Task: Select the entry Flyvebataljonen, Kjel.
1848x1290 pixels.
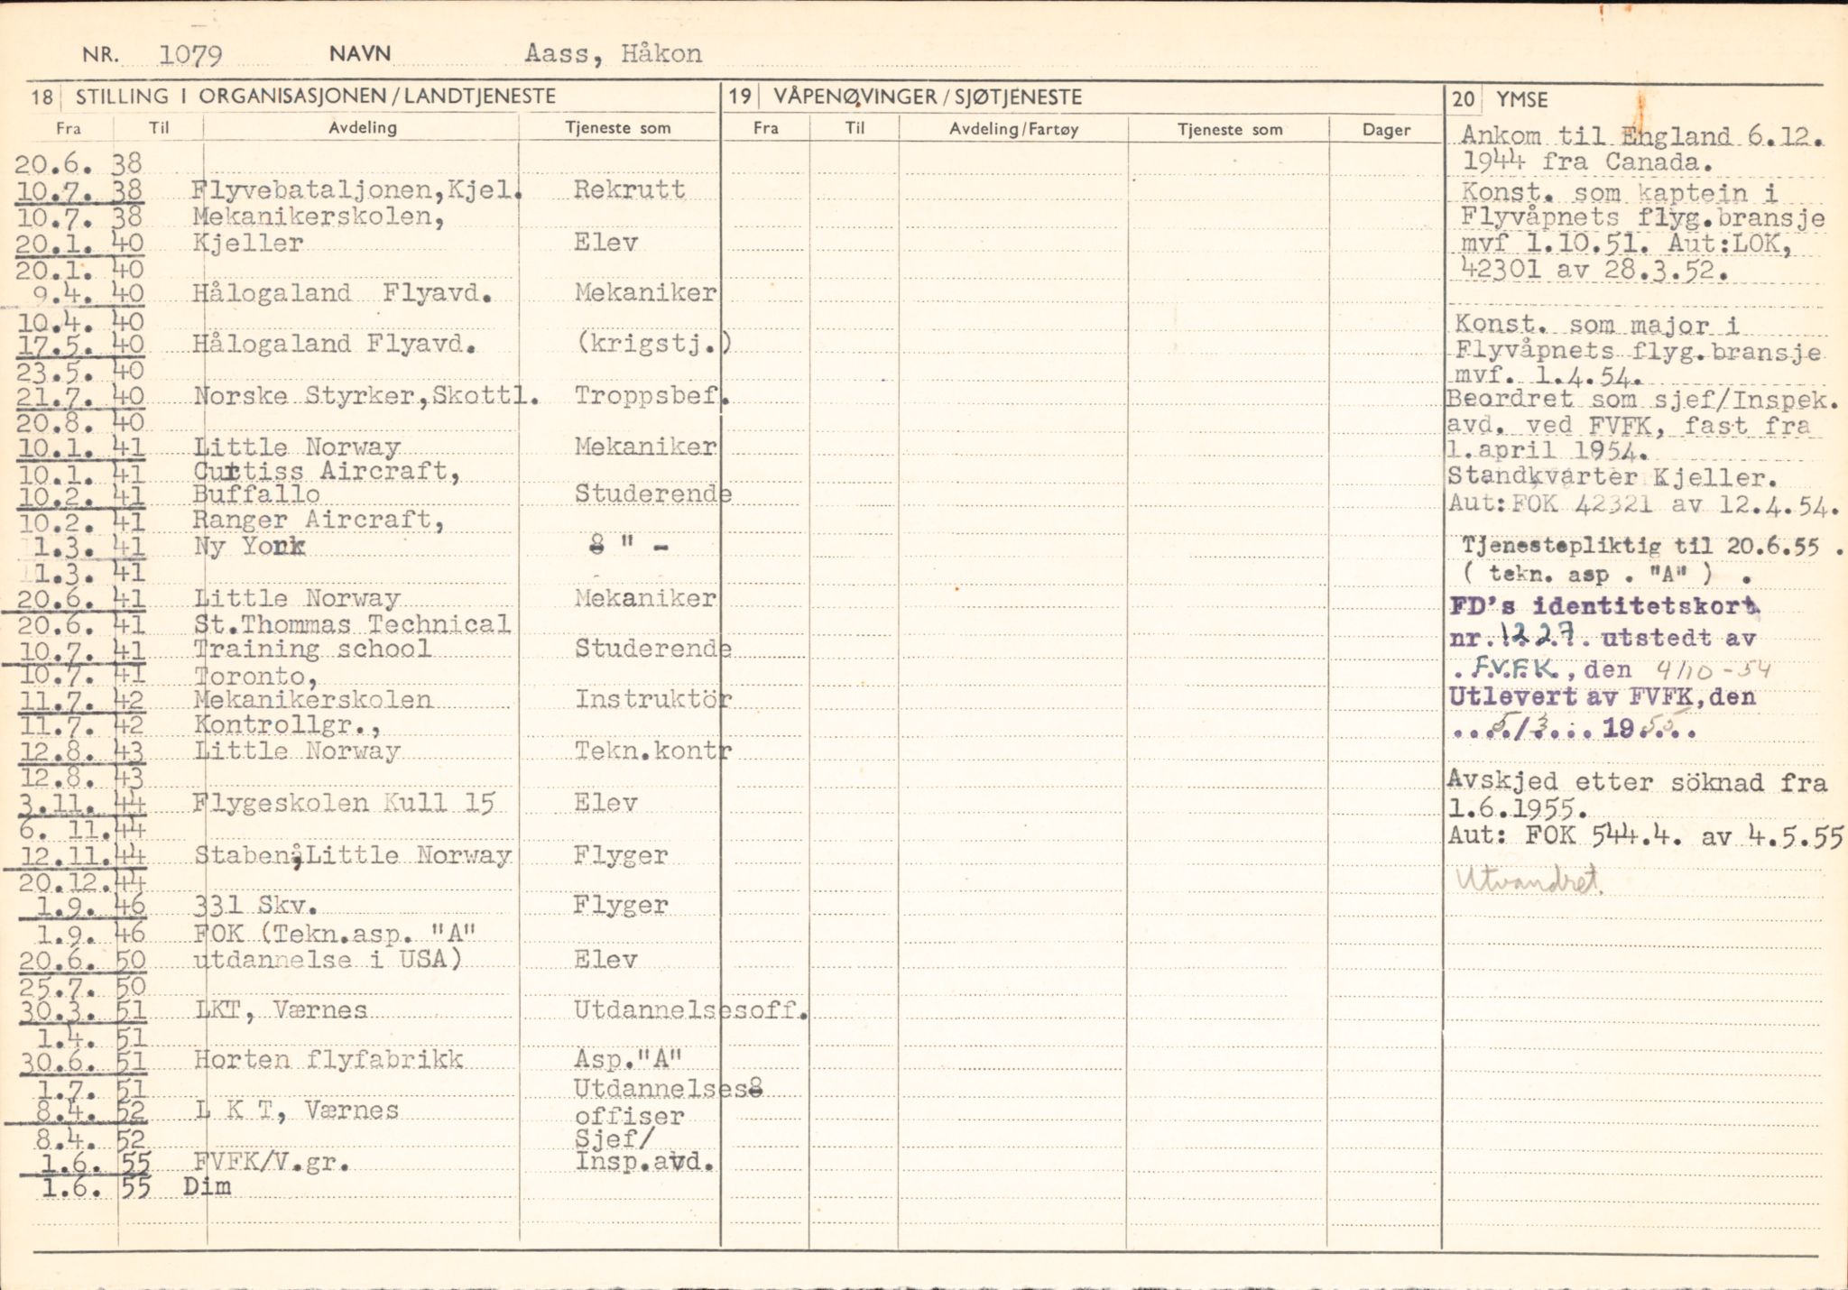Action: tap(358, 190)
